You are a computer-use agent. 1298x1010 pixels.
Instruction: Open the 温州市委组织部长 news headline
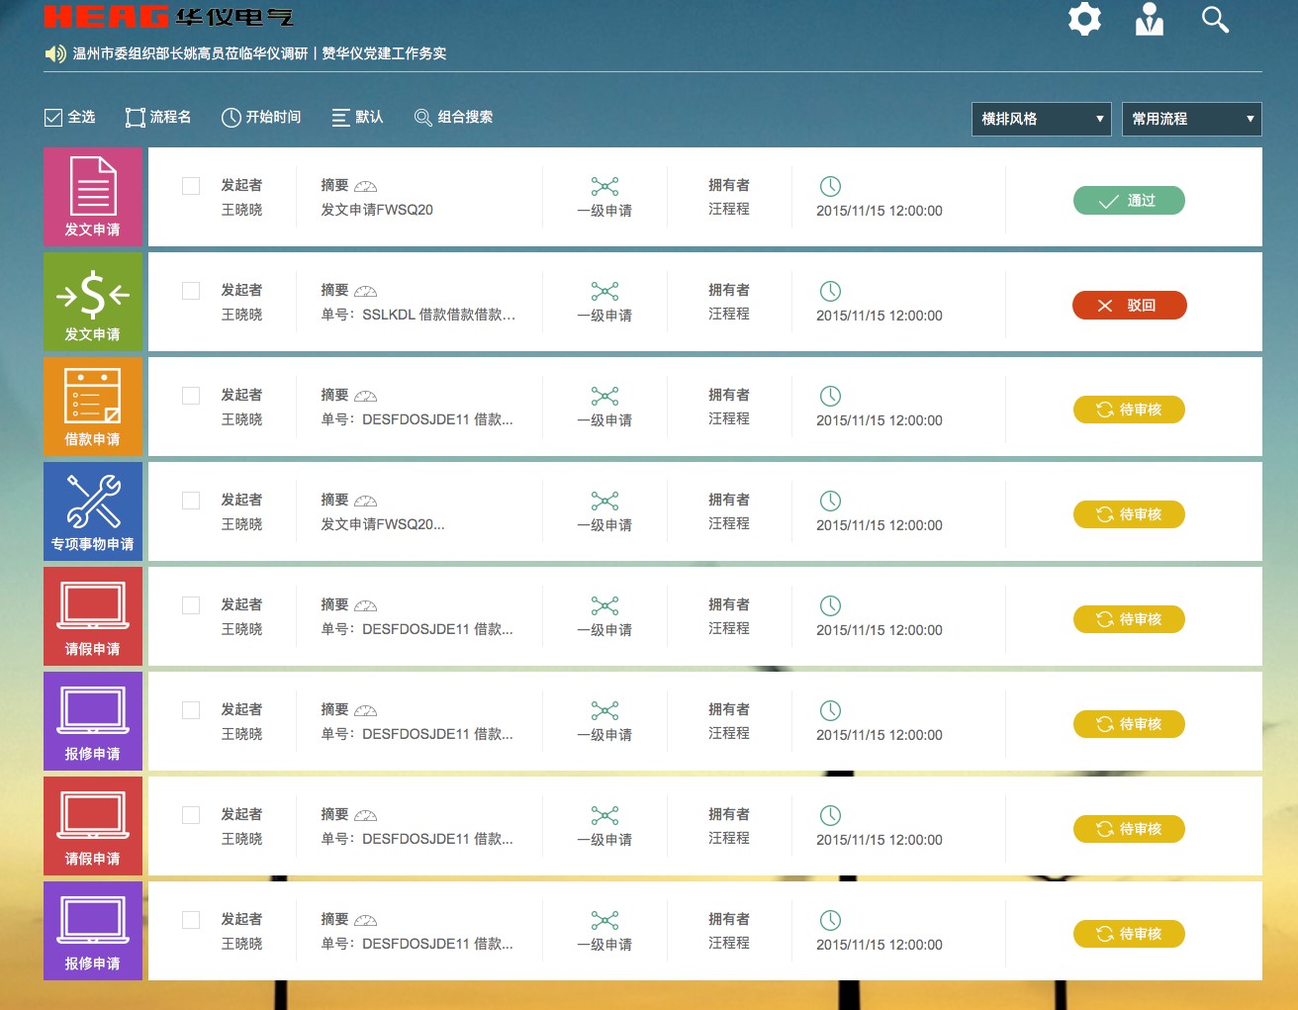(259, 53)
